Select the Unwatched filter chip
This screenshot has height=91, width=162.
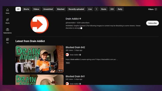pos(48,9)
